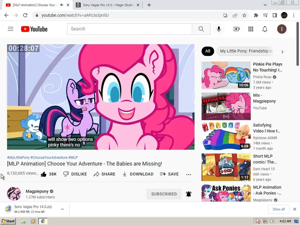The image size is (300, 225).
Task: Start voice search with microphone icon
Action: (219, 29)
